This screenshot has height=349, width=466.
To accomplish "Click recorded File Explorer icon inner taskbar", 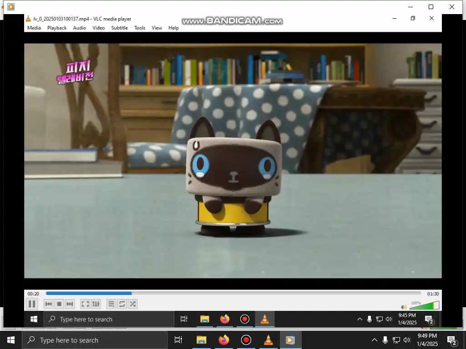I will [x=204, y=319].
